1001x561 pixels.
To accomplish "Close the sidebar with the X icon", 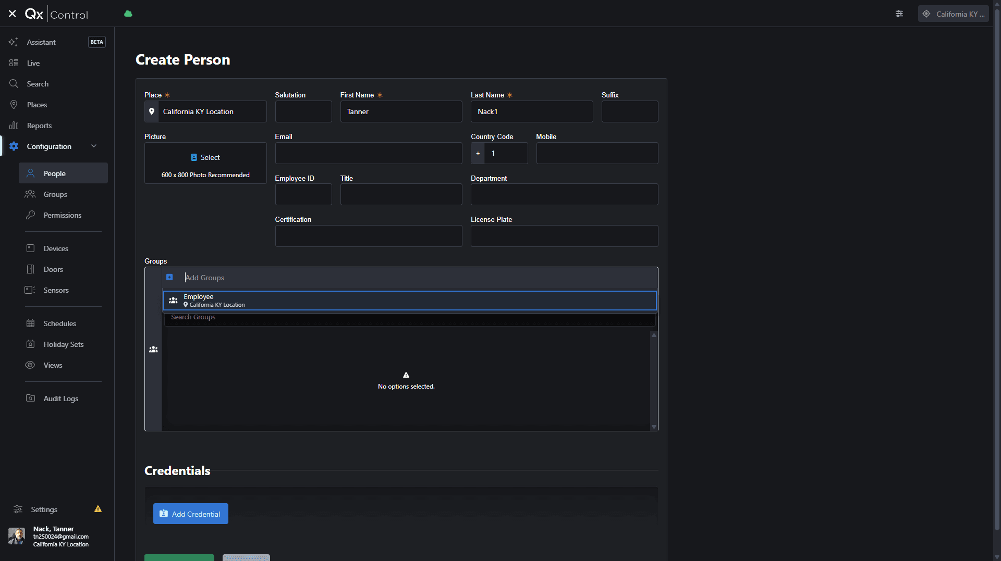I will point(13,14).
